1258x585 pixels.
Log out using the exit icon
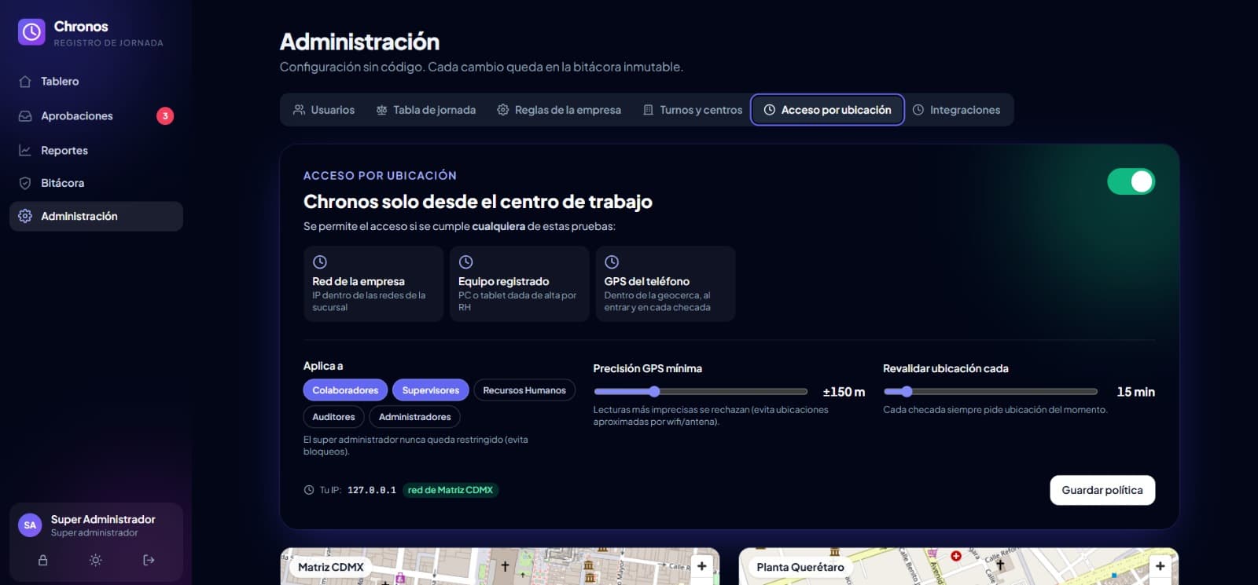click(x=149, y=561)
